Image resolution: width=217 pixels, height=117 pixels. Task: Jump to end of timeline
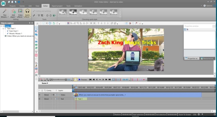110,79
